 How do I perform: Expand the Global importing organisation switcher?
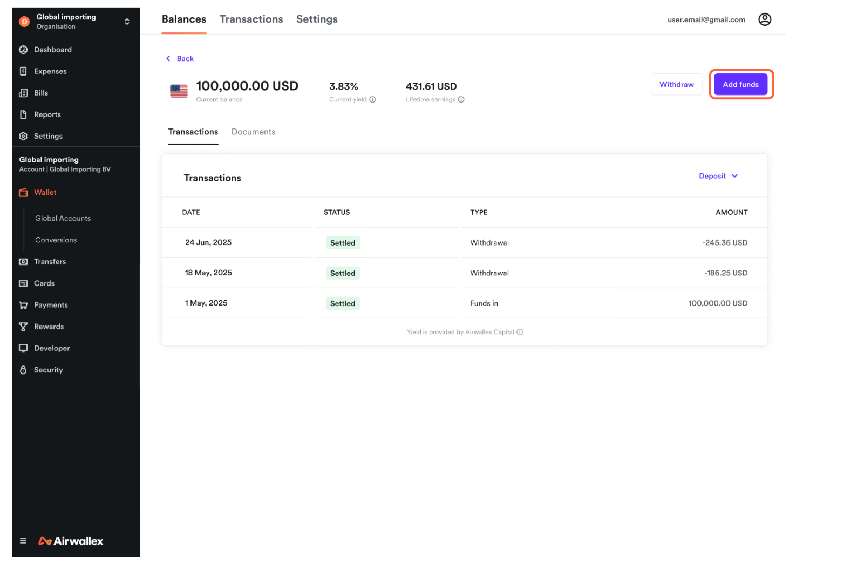point(127,22)
